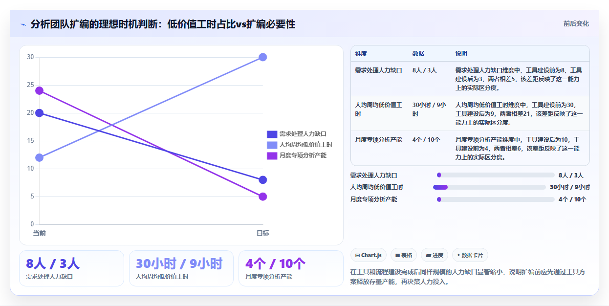The image size is (609, 306).
Task: Click table cell 8人 / 3人
Action: click(x=424, y=70)
